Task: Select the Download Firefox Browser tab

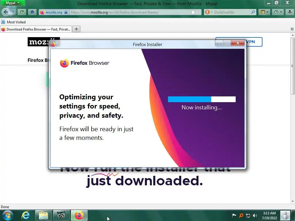Action: pyautogui.click(x=36, y=29)
